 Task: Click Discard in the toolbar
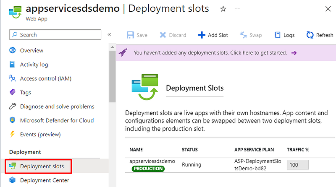(173, 35)
